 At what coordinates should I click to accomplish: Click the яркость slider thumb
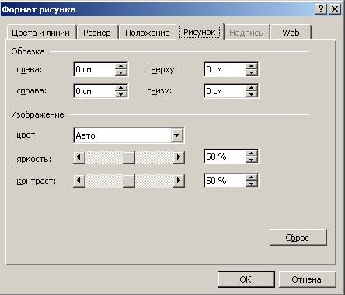129,157
